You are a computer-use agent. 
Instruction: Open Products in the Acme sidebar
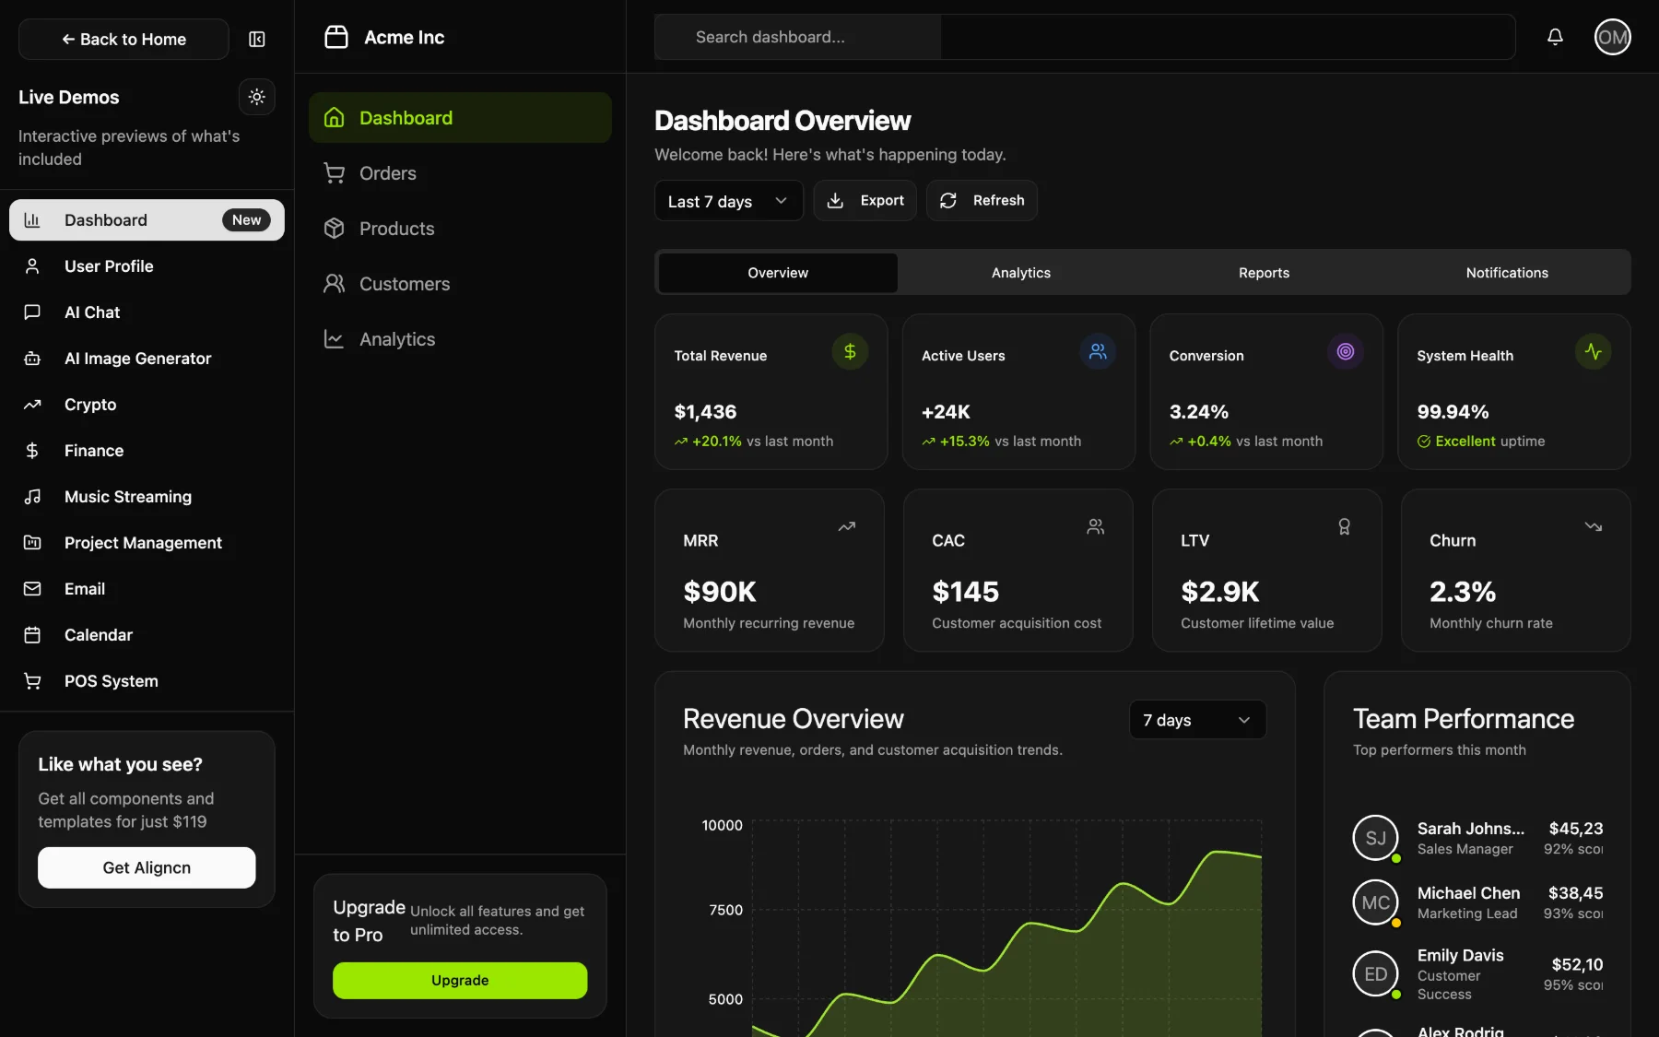tap(460, 229)
